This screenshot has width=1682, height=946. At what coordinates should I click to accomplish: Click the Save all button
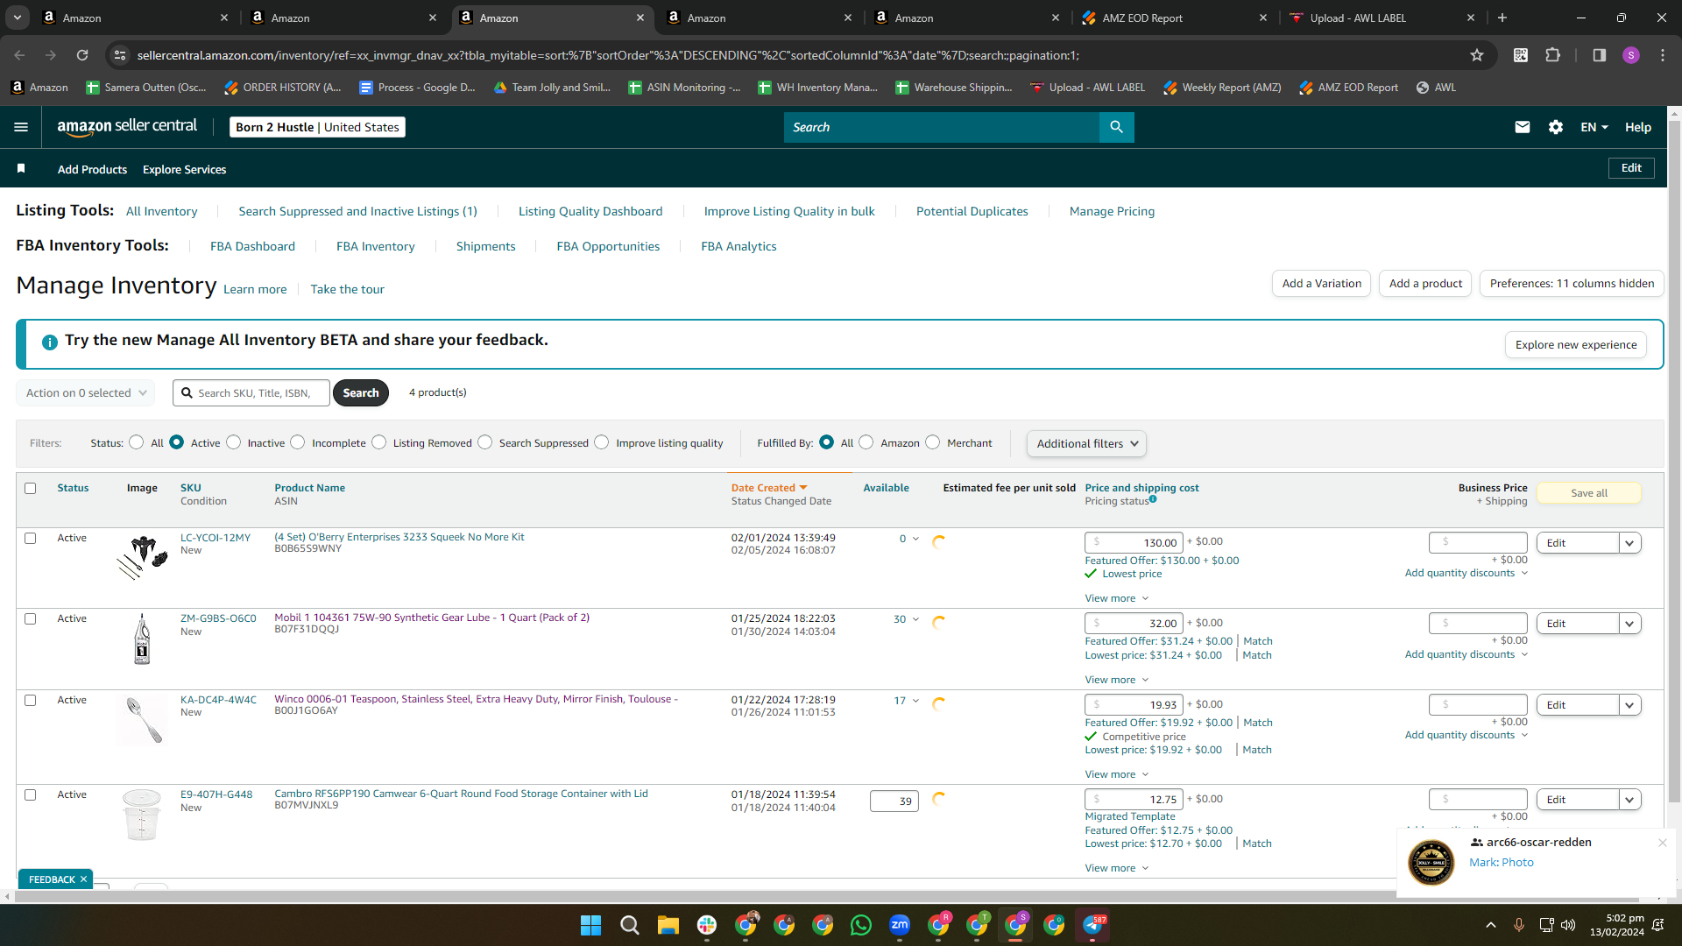tap(1588, 493)
